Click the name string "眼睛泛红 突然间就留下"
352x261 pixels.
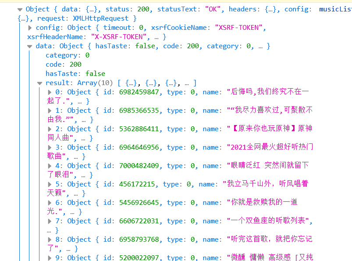268,165
